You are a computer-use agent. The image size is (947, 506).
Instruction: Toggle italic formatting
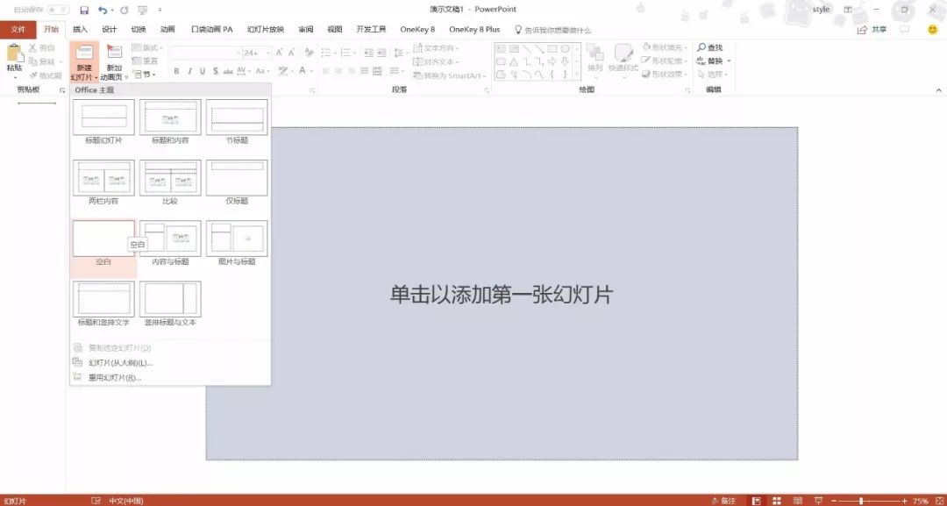[189, 72]
